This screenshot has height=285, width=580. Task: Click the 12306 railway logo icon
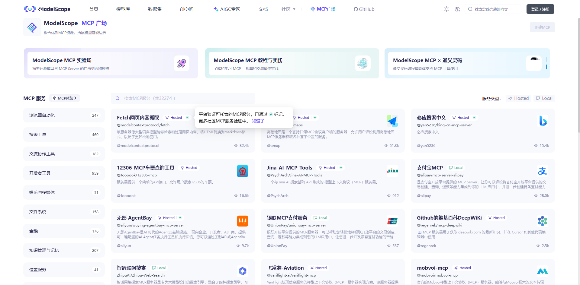[243, 171]
